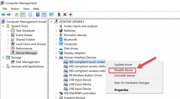Click the Properties sheet toolbar icon
This screenshot has width=180, height=99.
tap(30, 14)
